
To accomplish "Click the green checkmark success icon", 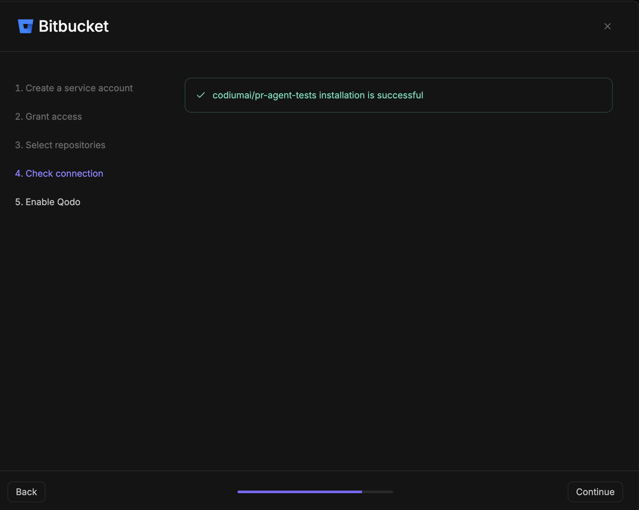I will (201, 95).
